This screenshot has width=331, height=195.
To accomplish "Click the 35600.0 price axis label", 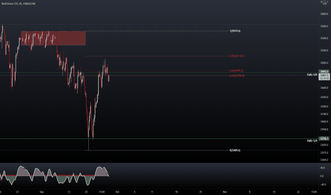I will [324, 26].
